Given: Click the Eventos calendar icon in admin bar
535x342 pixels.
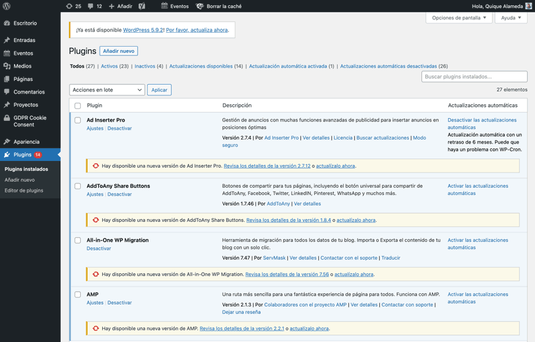Looking at the screenshot, I should click(165, 6).
